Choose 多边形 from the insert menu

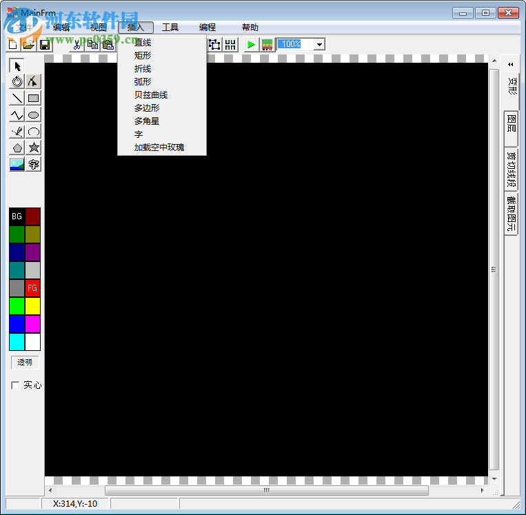point(162,108)
